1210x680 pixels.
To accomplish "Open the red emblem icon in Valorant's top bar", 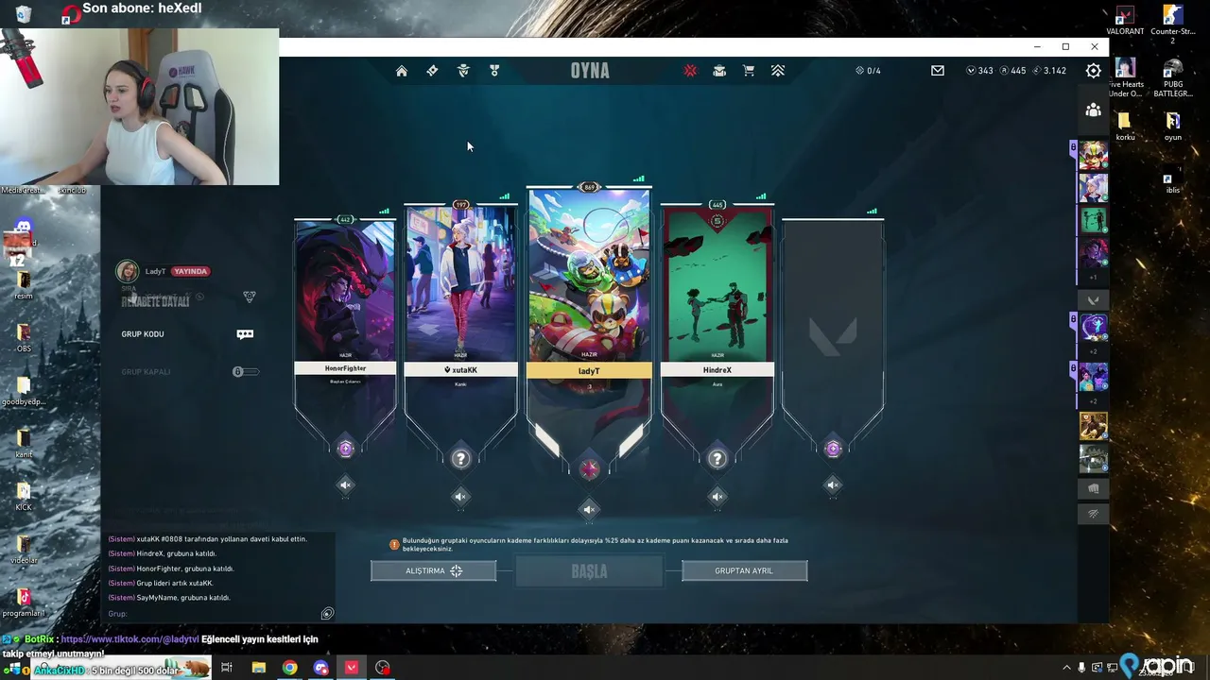I will click(690, 71).
